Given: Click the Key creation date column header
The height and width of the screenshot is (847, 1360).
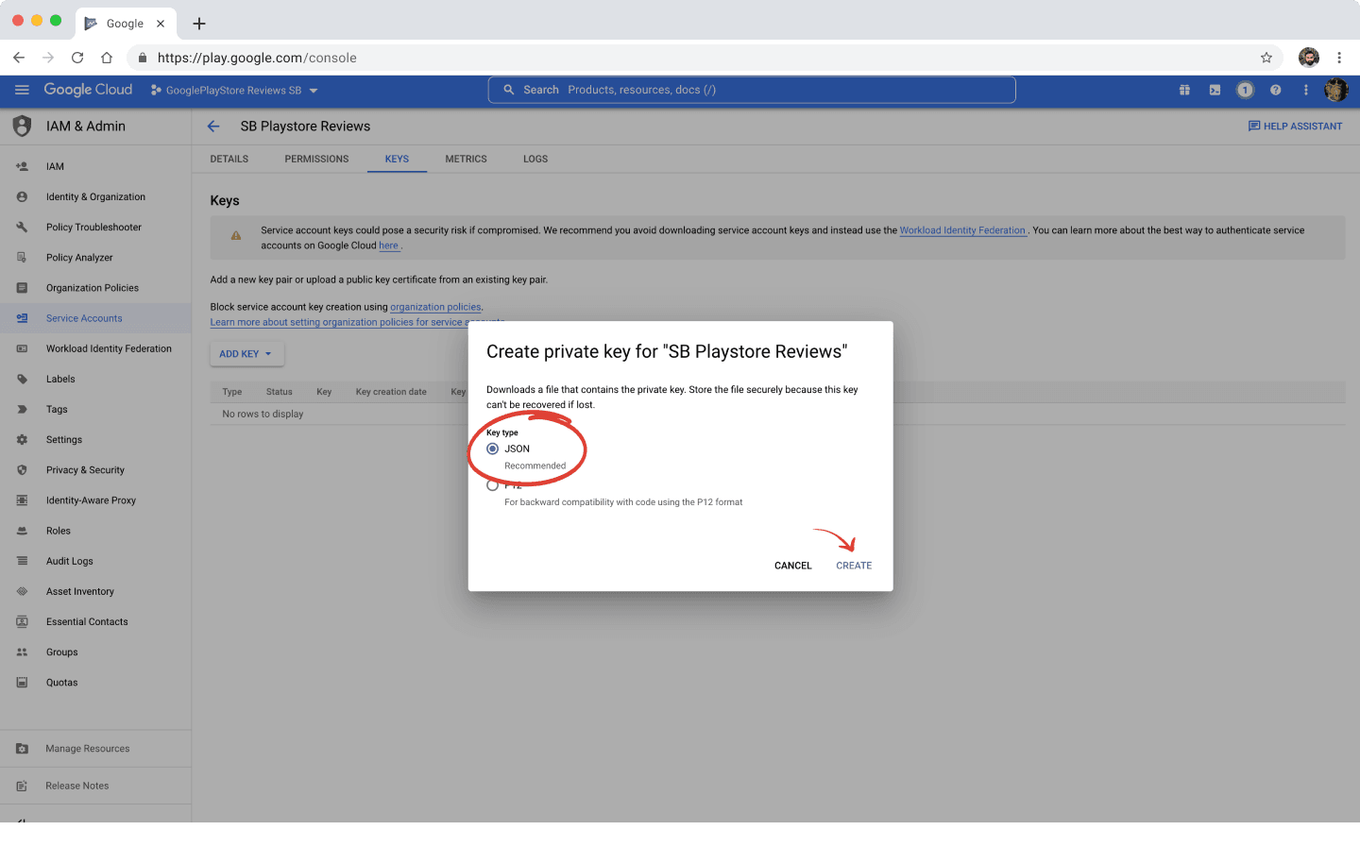Looking at the screenshot, I should coord(391,392).
